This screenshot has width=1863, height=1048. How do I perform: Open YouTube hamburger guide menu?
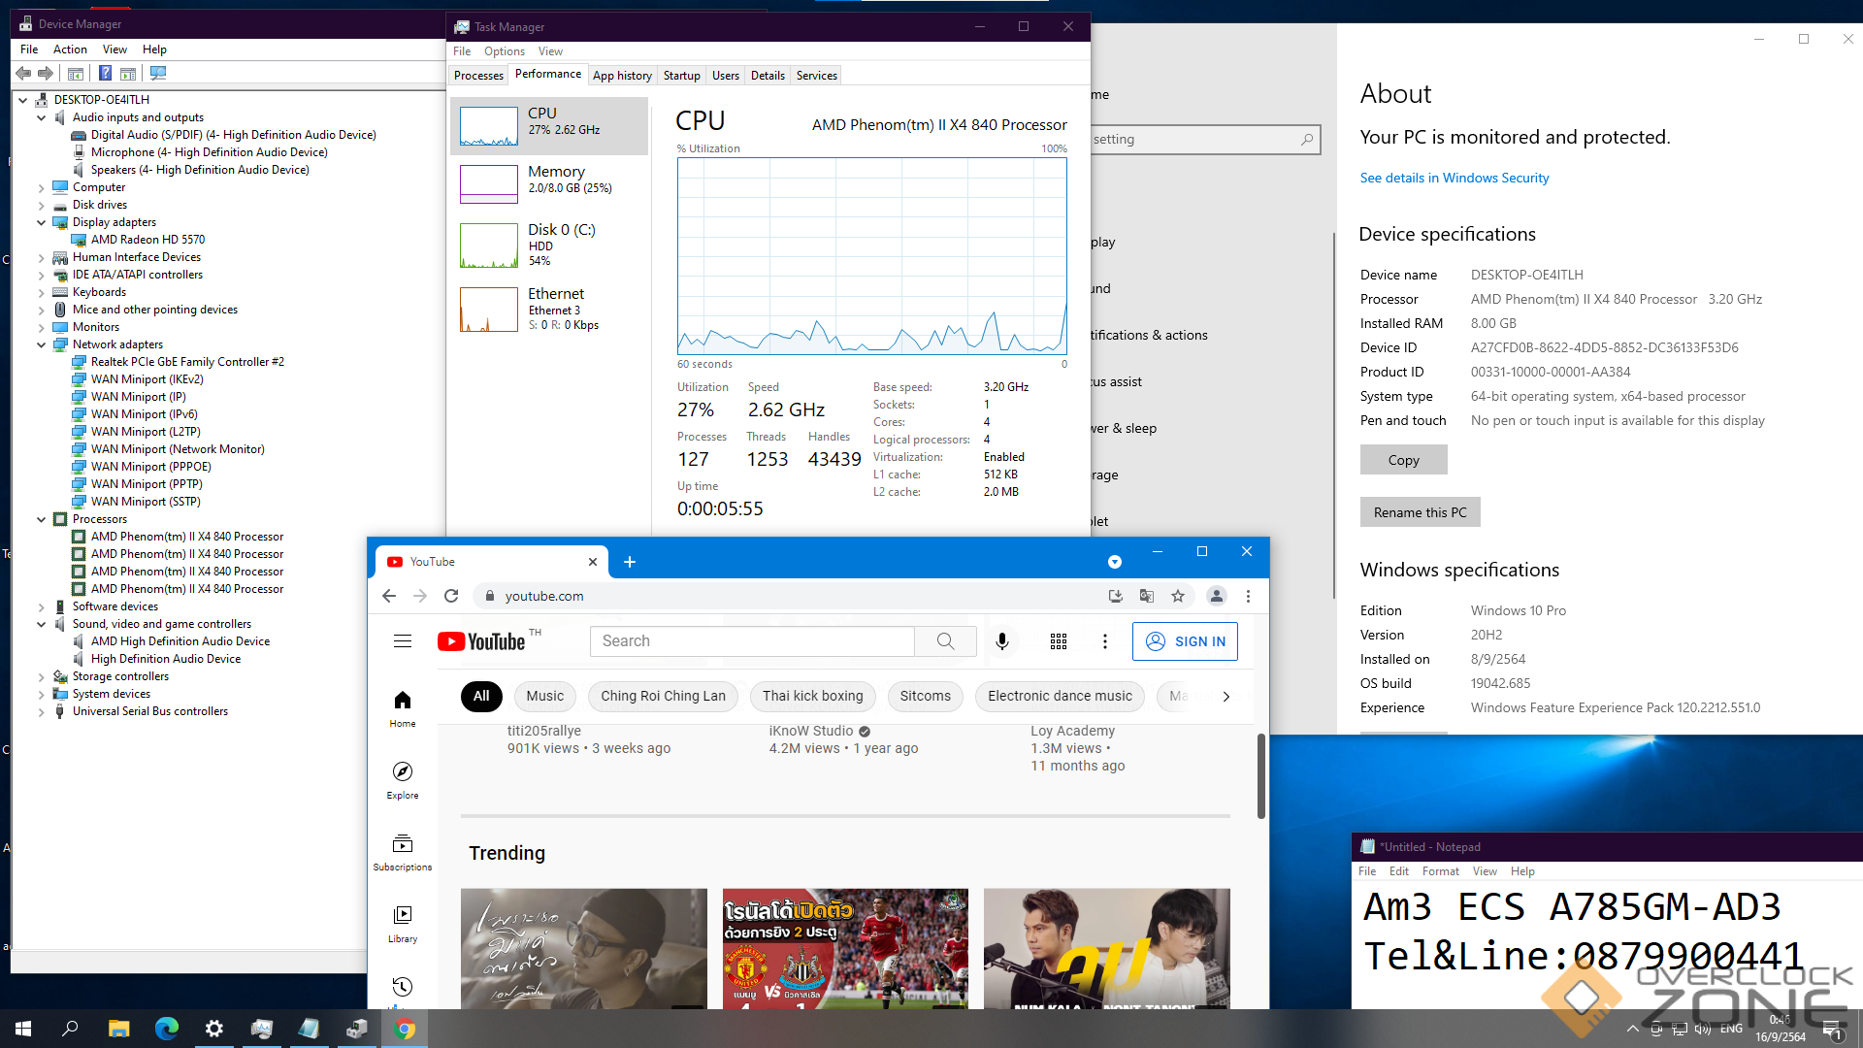point(403,641)
